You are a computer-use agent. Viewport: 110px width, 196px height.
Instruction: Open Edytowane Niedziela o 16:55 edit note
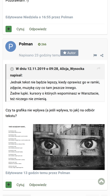click(x=39, y=17)
